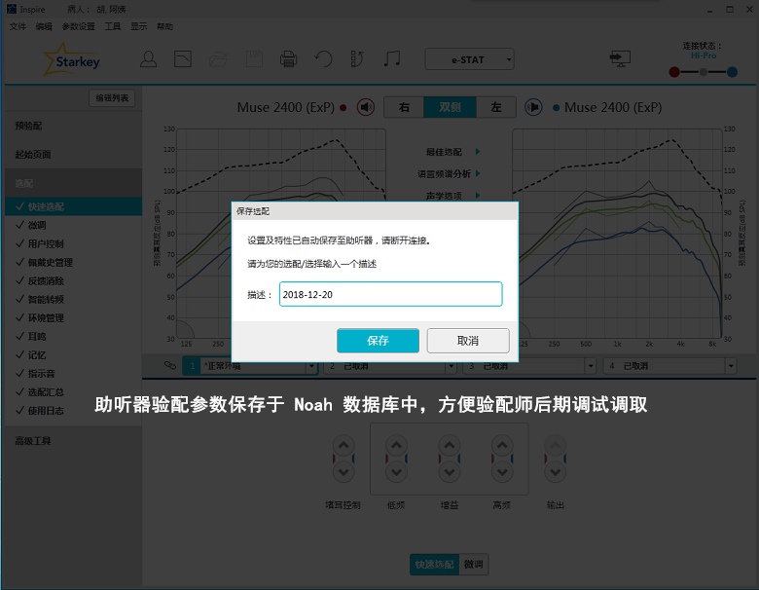Click the audiogram chart icon in toolbar
This screenshot has height=590, width=759.
(182, 59)
